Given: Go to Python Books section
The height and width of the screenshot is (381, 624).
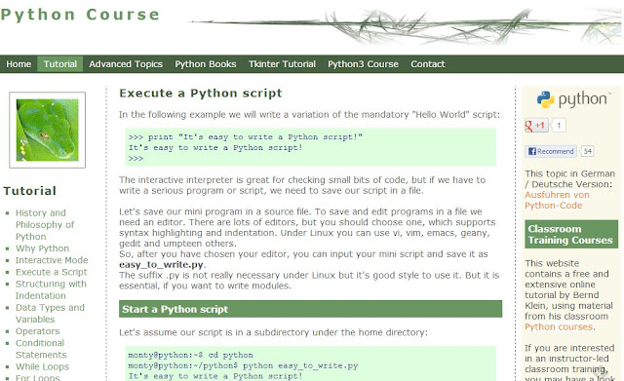Looking at the screenshot, I should point(206,64).
